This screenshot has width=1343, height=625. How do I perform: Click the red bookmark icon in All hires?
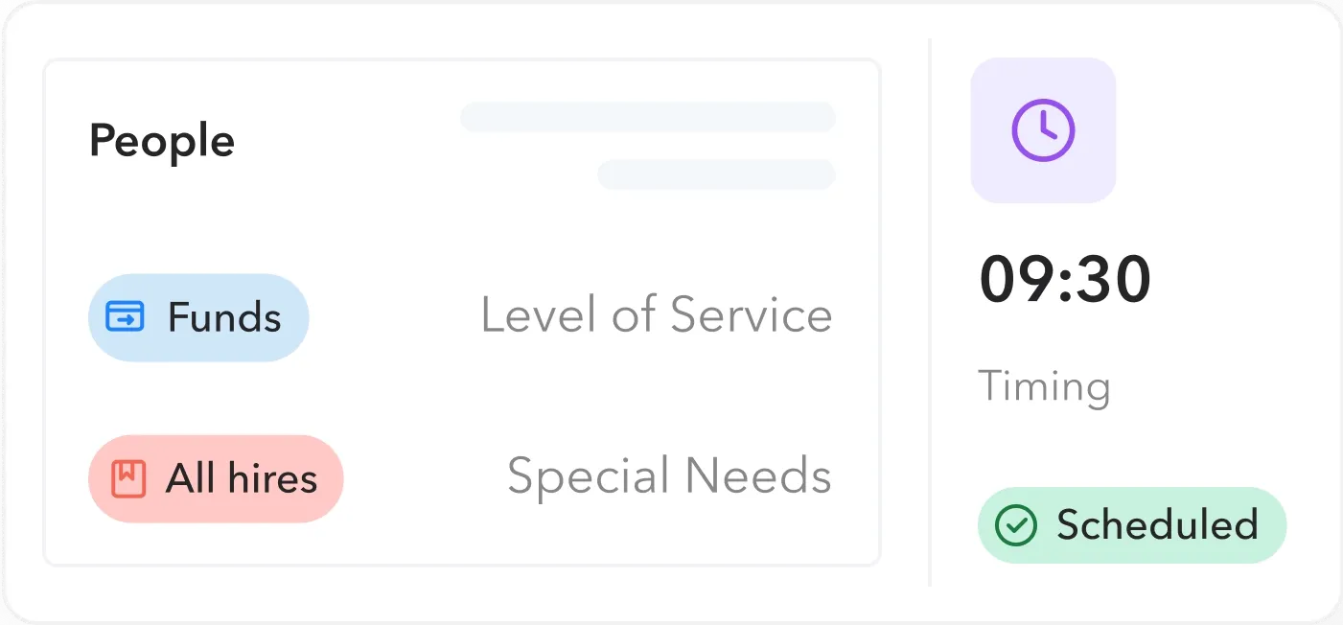[128, 478]
